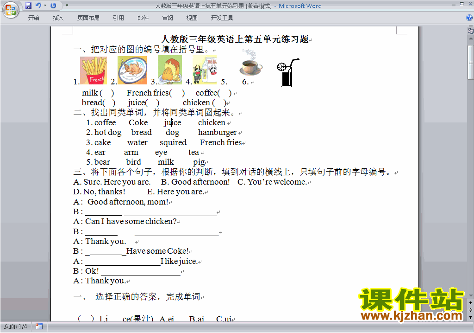Save the document with the floppy icon
The height and width of the screenshot is (333, 474).
pyautogui.click(x=28, y=6)
